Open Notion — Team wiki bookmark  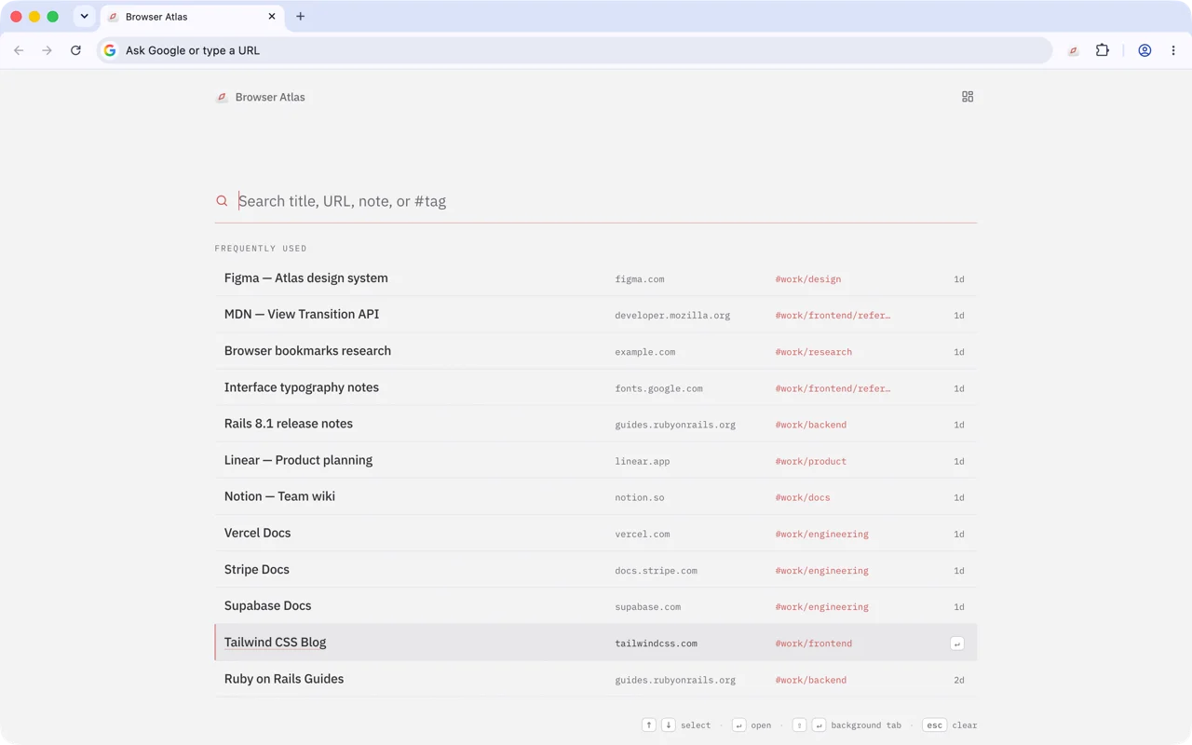tap(596, 496)
